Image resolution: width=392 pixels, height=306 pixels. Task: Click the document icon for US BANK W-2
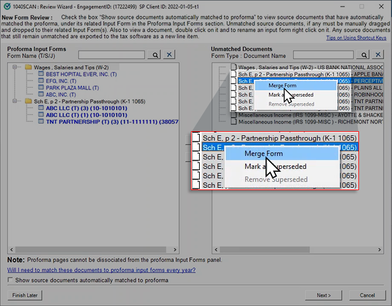233,68
